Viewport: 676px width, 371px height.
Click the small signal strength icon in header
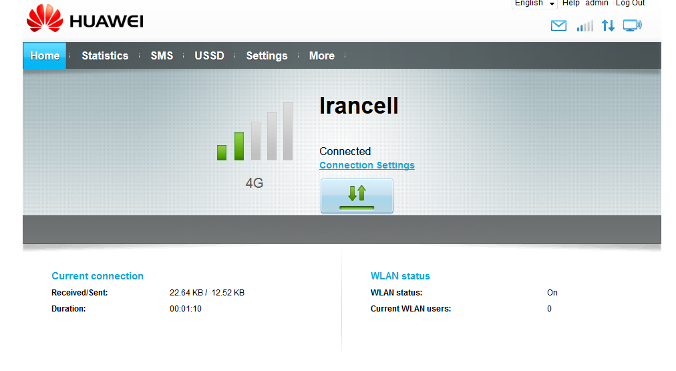[x=584, y=26]
